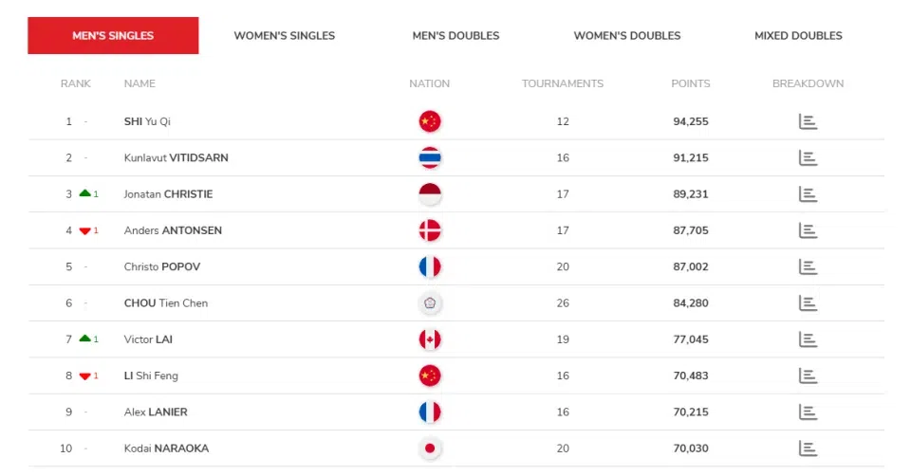Viewport: 911px width, 476px height.
Task: Select the Mixed Doubles tab
Action: tap(798, 35)
